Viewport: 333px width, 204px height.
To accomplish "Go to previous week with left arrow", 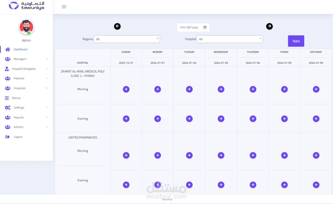I will pos(117,26).
